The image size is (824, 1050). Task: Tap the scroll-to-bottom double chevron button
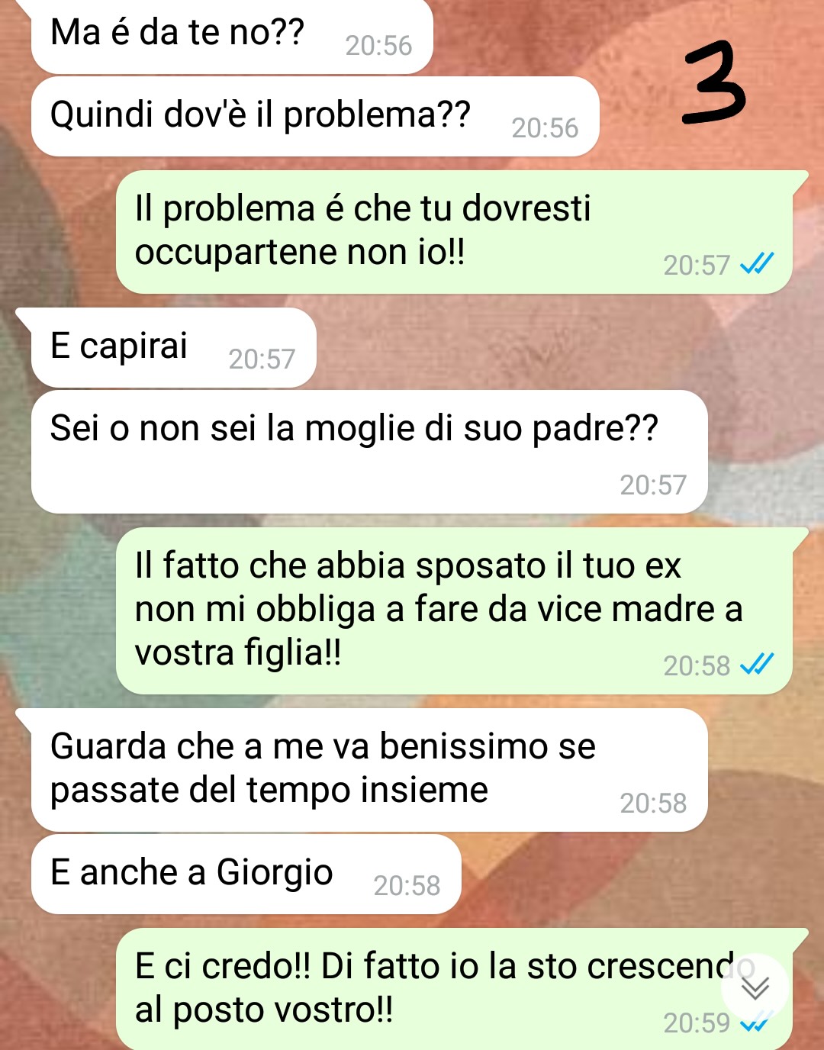[x=755, y=987]
